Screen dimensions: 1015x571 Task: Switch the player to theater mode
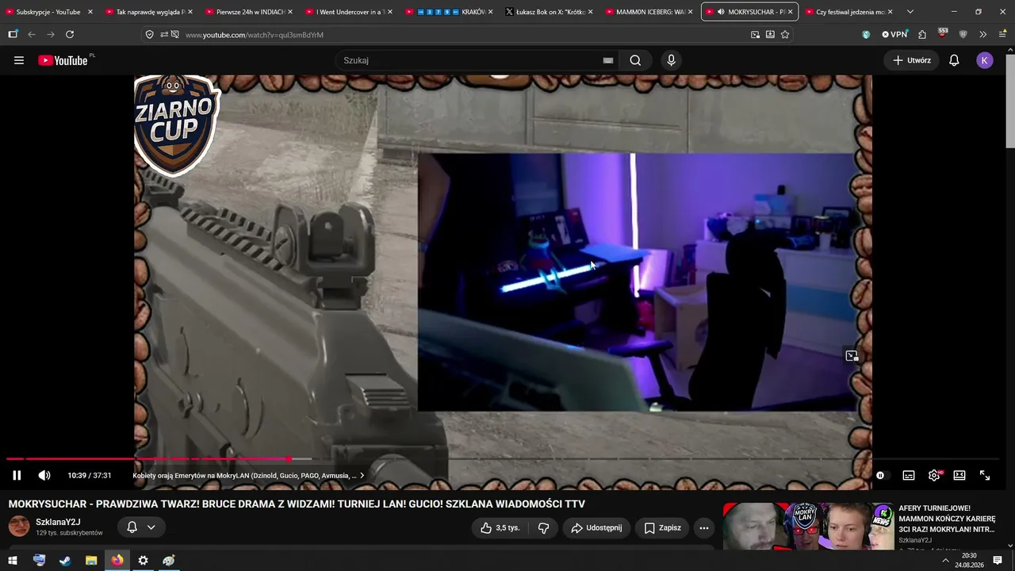[959, 476]
